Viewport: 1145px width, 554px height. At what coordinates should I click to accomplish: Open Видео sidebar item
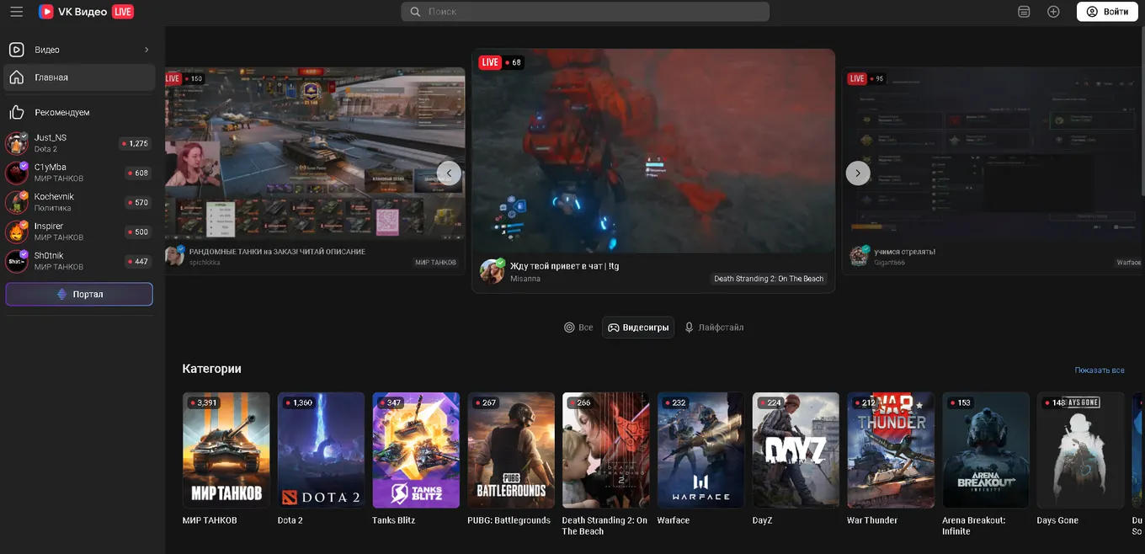click(79, 50)
